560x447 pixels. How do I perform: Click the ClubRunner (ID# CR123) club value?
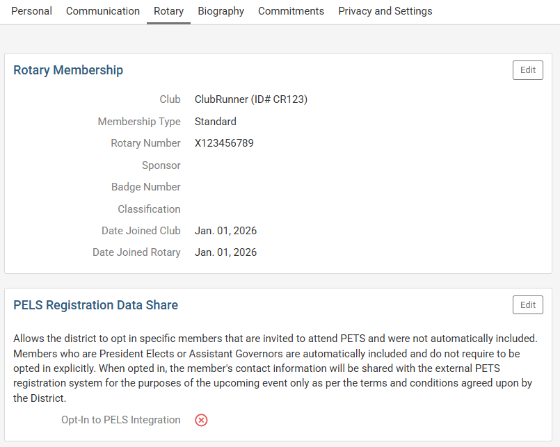click(250, 99)
